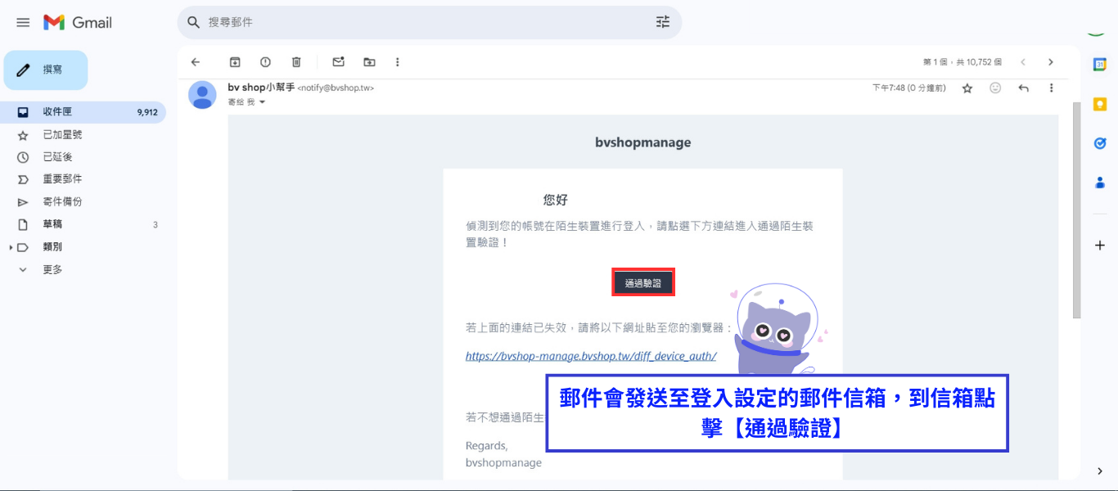Viewport: 1118px width, 491px height.
Task: Open Google Calendar side panel
Action: [1100, 64]
